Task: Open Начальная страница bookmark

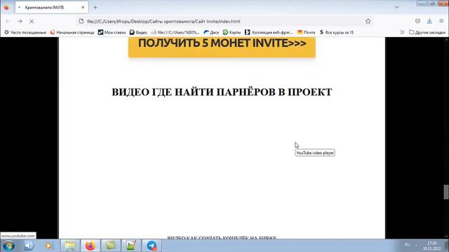Action: (72, 32)
